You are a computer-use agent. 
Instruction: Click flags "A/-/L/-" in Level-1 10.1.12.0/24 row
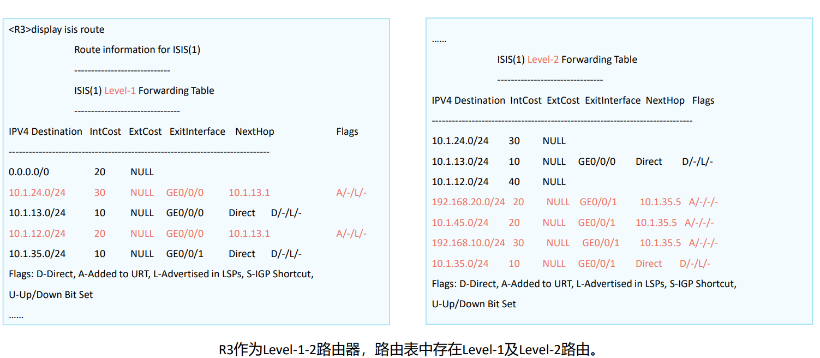351,234
